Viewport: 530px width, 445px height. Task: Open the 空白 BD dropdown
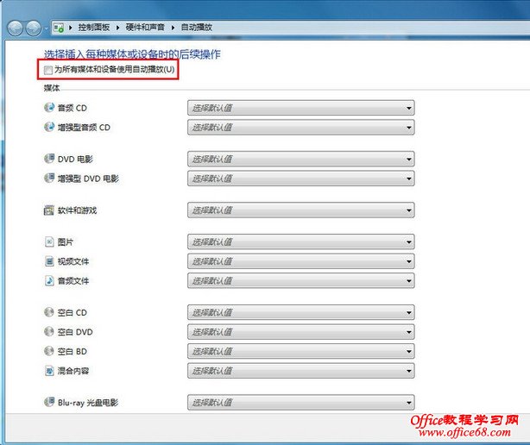[301, 352]
